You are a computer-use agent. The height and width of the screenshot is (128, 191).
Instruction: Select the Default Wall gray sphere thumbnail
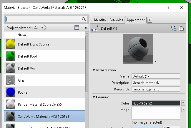(11, 68)
